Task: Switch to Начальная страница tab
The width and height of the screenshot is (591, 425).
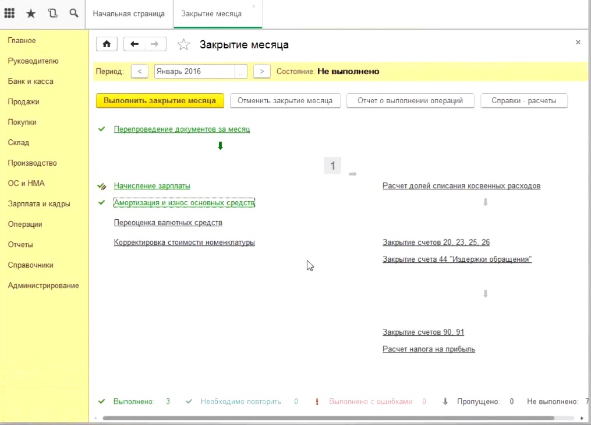Action: pyautogui.click(x=129, y=14)
